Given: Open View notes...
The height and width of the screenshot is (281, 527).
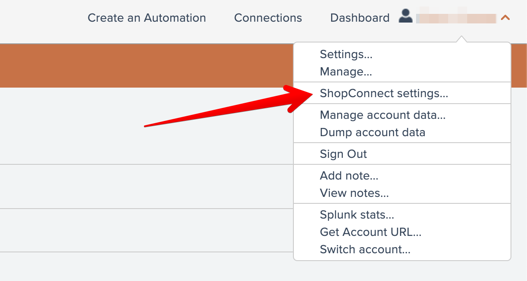Looking at the screenshot, I should (x=354, y=193).
